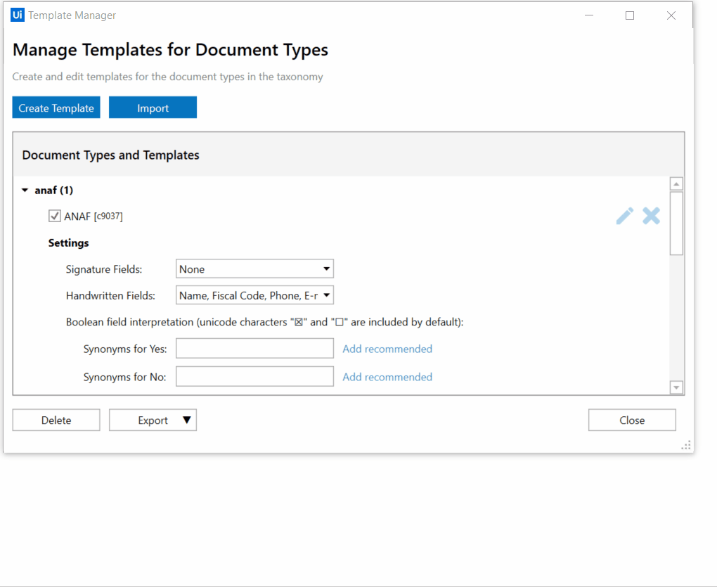Close the window with title bar X

671,15
